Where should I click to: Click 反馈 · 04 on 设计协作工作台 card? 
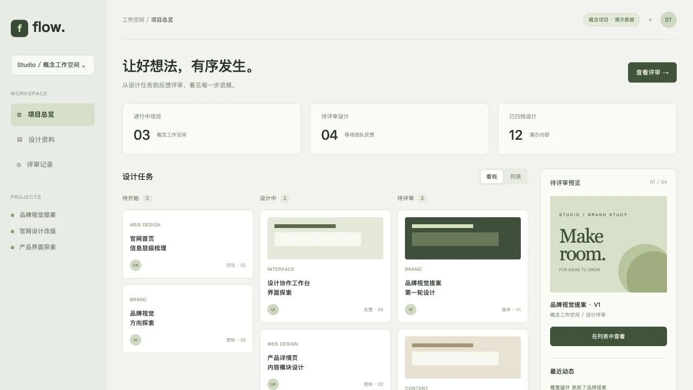[374, 310]
